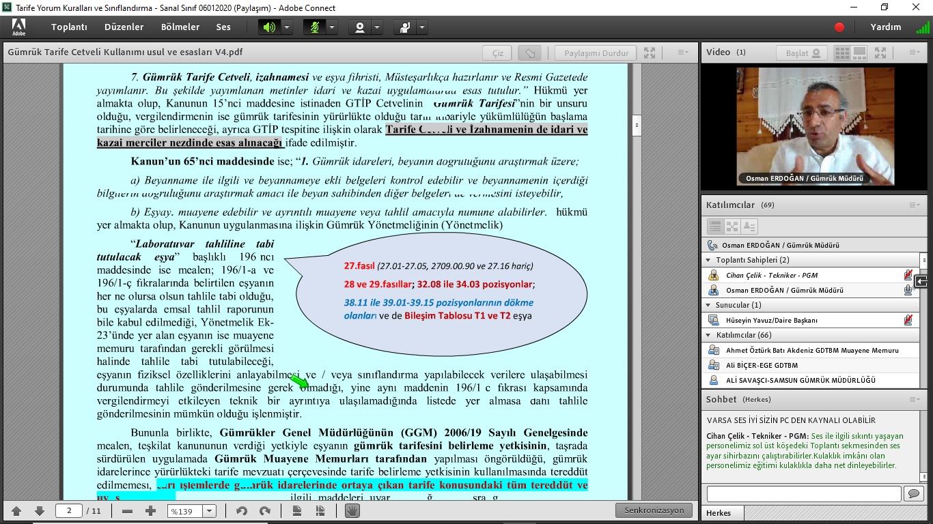Open the Toplantı menu

point(69,27)
